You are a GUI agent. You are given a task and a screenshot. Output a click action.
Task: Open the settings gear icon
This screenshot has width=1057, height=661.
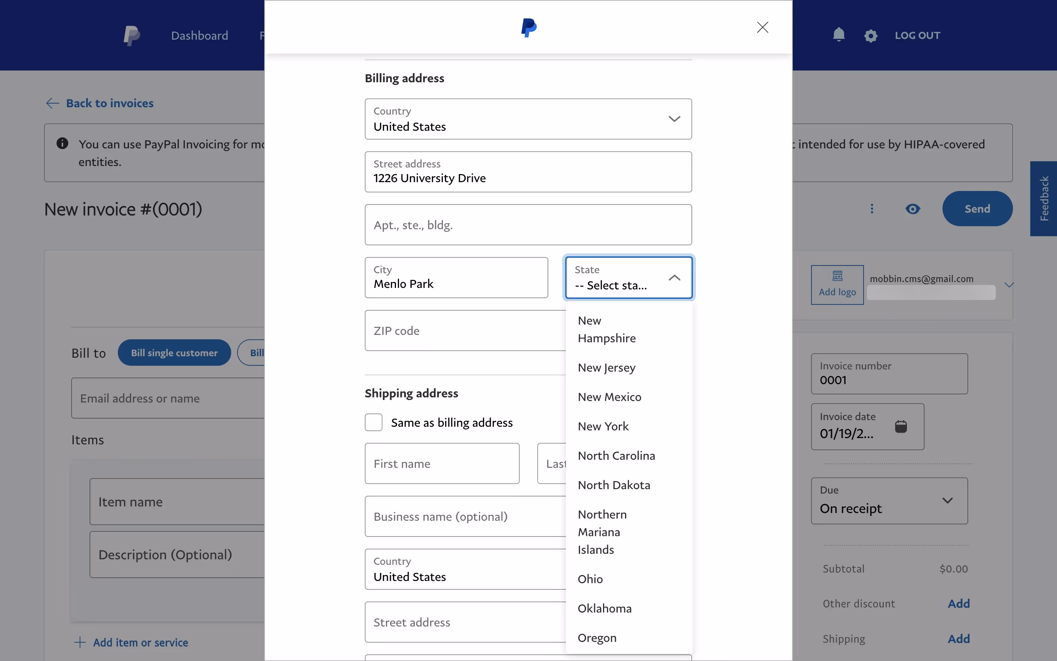(x=871, y=35)
